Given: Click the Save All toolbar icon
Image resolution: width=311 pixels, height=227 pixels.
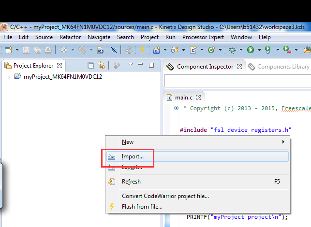Looking at the screenshot, I should [x=37, y=50].
